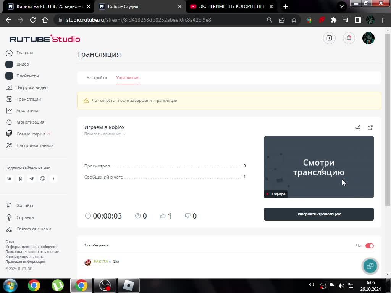This screenshot has height=293, width=391.
Task: Open the browser extensions puzzle icon
Action: point(333,20)
